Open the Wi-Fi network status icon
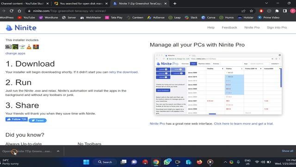Viewport: 296px width, 167px height. (x=257, y=162)
